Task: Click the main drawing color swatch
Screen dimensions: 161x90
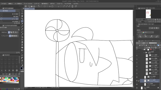Action: [x=21, y=68]
